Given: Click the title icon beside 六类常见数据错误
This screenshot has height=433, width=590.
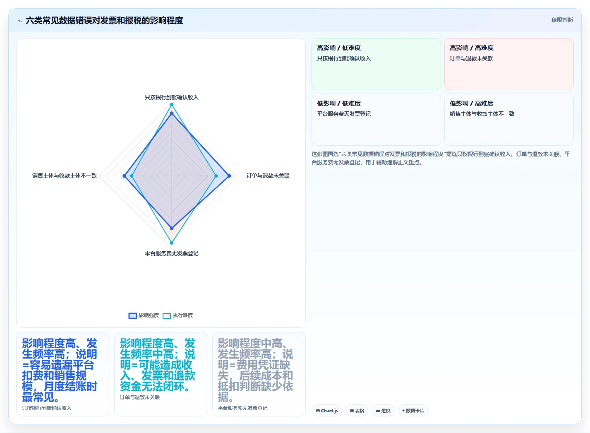Looking at the screenshot, I should pos(19,21).
